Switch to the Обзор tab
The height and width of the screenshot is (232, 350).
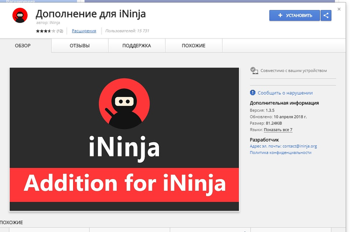[x=23, y=45]
